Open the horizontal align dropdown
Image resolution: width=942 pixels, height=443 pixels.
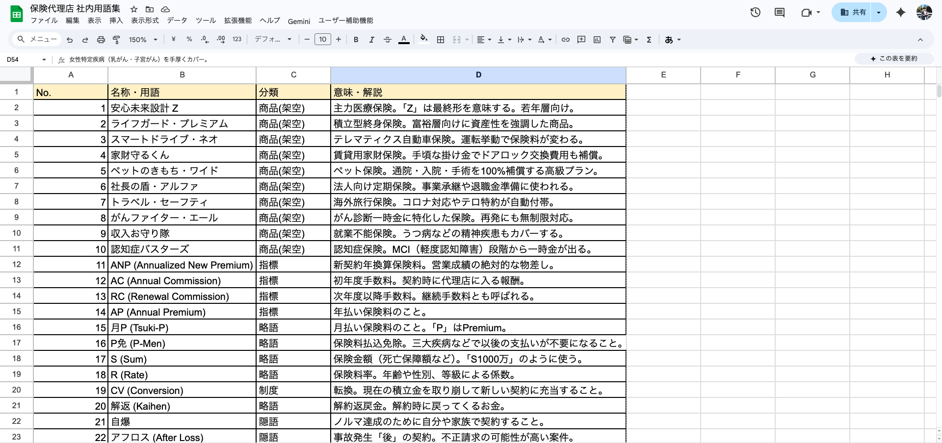point(484,40)
